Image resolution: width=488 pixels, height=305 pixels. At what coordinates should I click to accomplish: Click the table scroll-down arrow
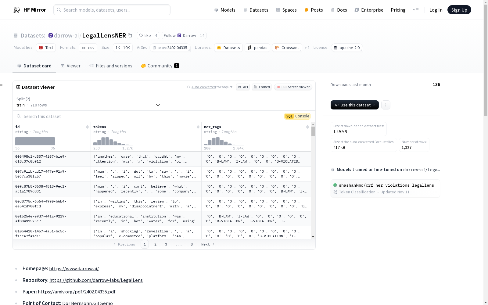tap(313, 237)
